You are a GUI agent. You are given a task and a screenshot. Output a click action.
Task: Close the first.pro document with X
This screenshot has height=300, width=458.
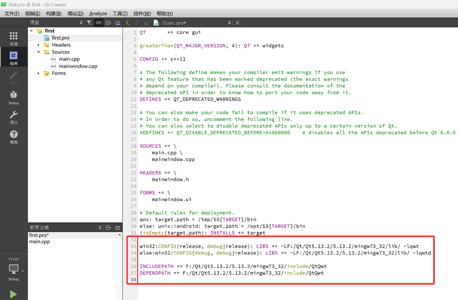coord(237,23)
